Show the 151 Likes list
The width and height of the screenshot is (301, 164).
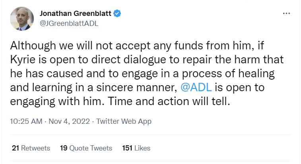coord(136,148)
